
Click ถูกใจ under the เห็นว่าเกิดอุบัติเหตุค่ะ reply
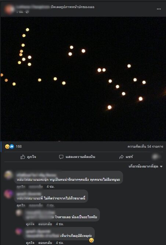tap(30, 243)
